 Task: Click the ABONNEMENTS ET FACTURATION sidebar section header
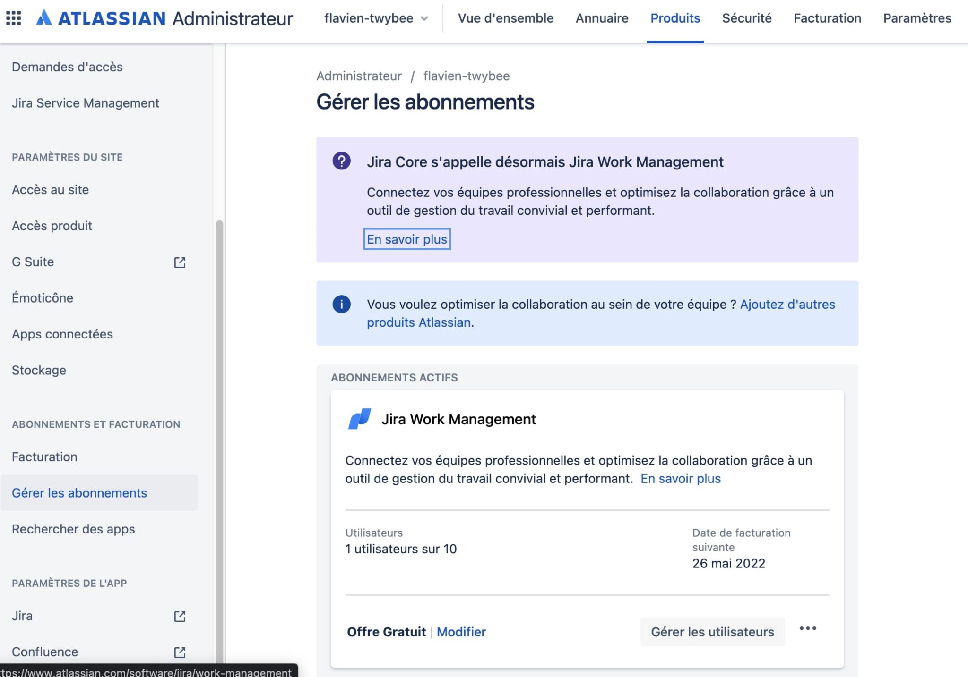96,424
